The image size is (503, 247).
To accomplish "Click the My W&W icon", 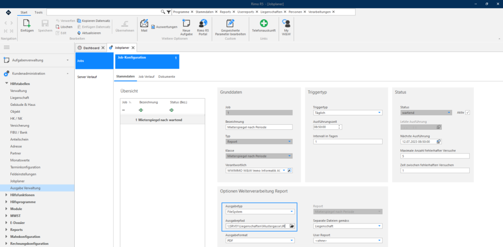I will (286, 23).
